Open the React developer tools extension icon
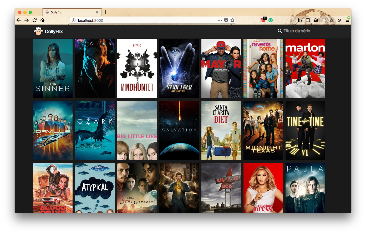This screenshot has height=234, width=366. 324,20
